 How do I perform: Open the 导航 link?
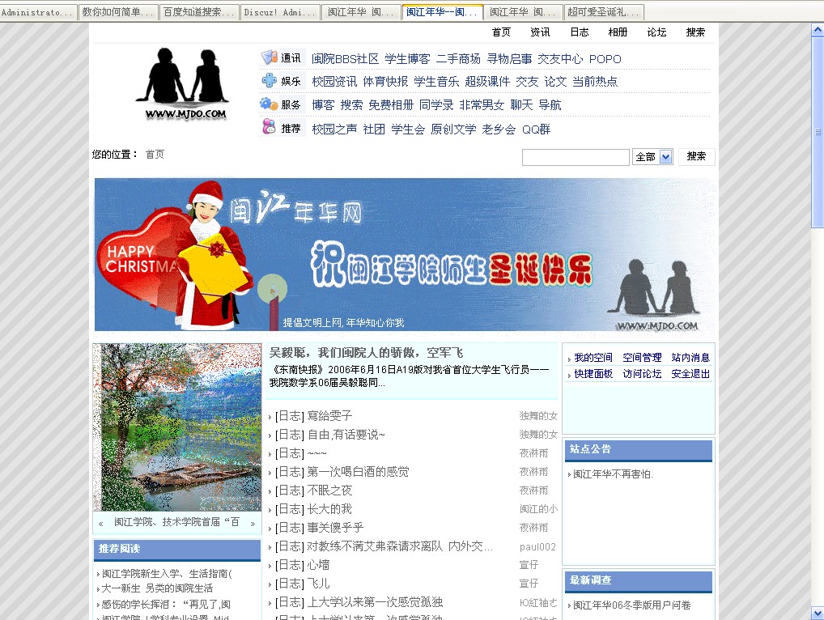[550, 105]
